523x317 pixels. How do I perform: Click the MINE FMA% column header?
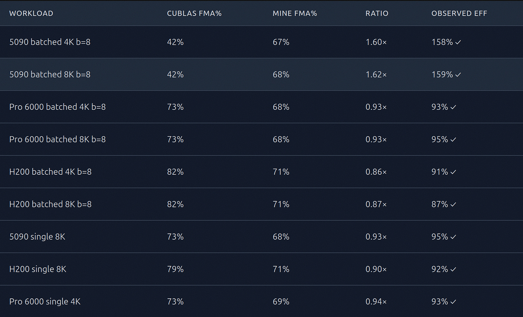[x=295, y=13]
